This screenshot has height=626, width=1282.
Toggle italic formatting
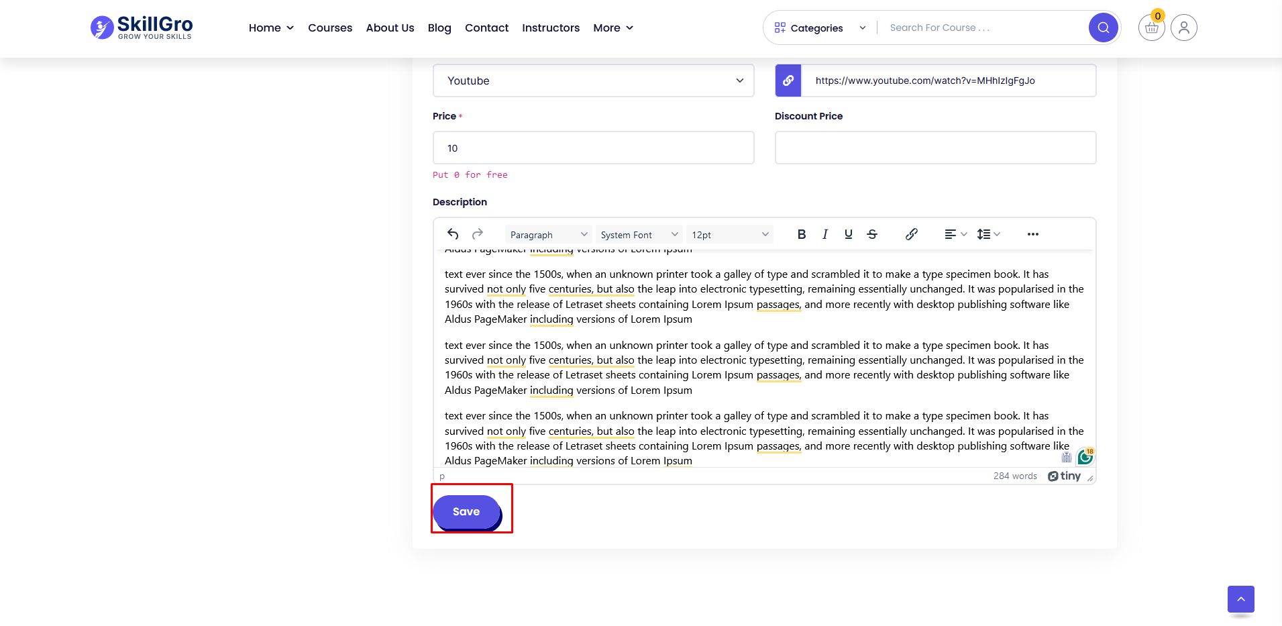coord(825,234)
